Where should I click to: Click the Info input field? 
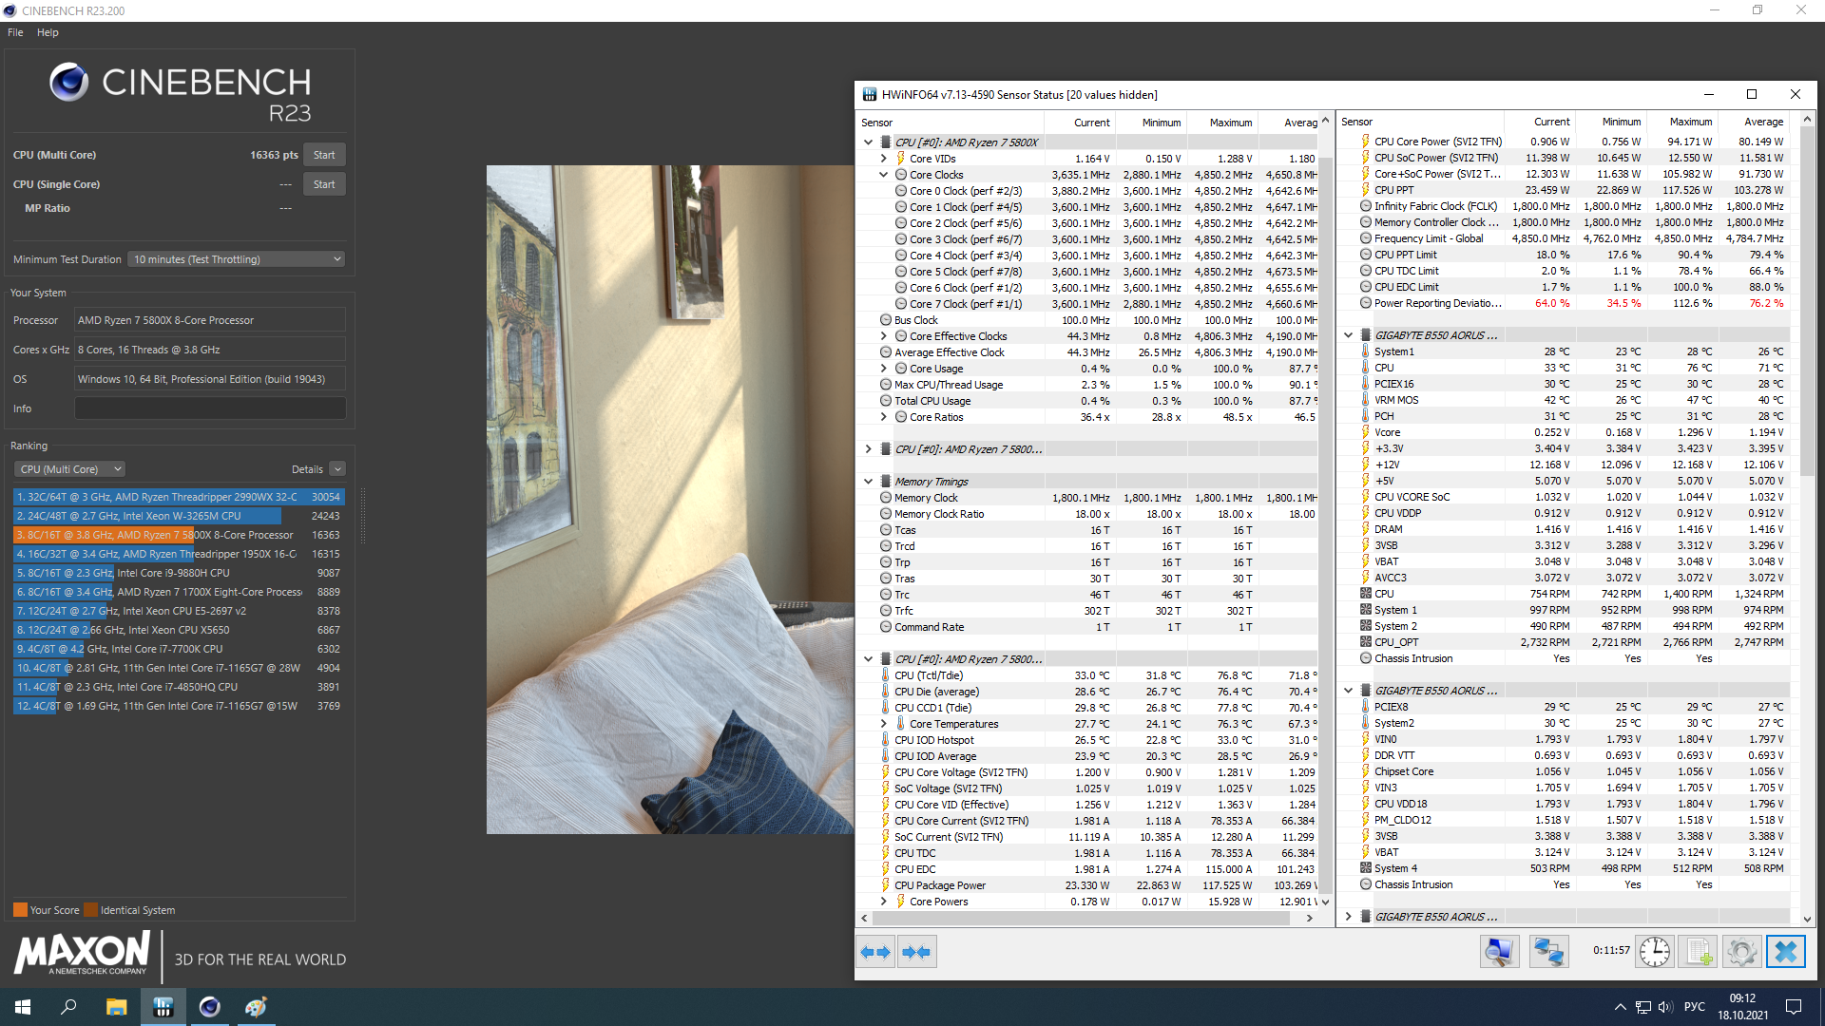click(210, 408)
